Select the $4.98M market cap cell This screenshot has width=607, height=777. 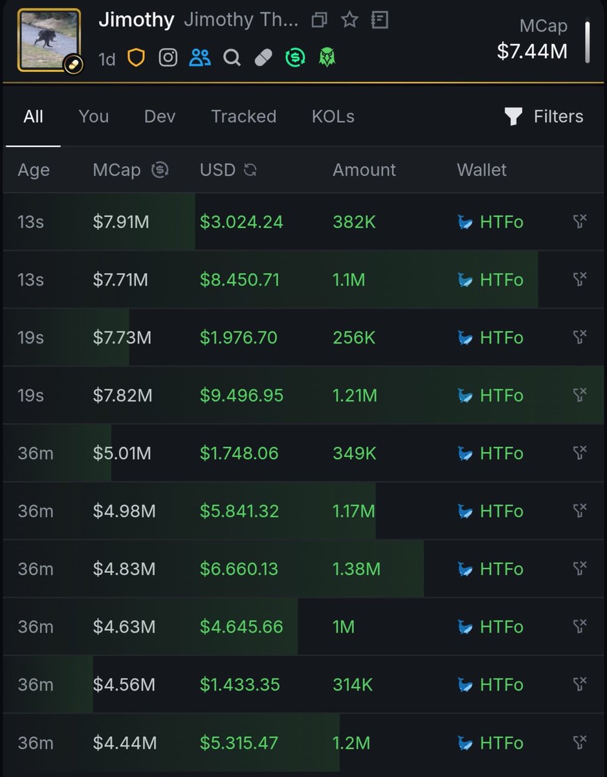124,512
